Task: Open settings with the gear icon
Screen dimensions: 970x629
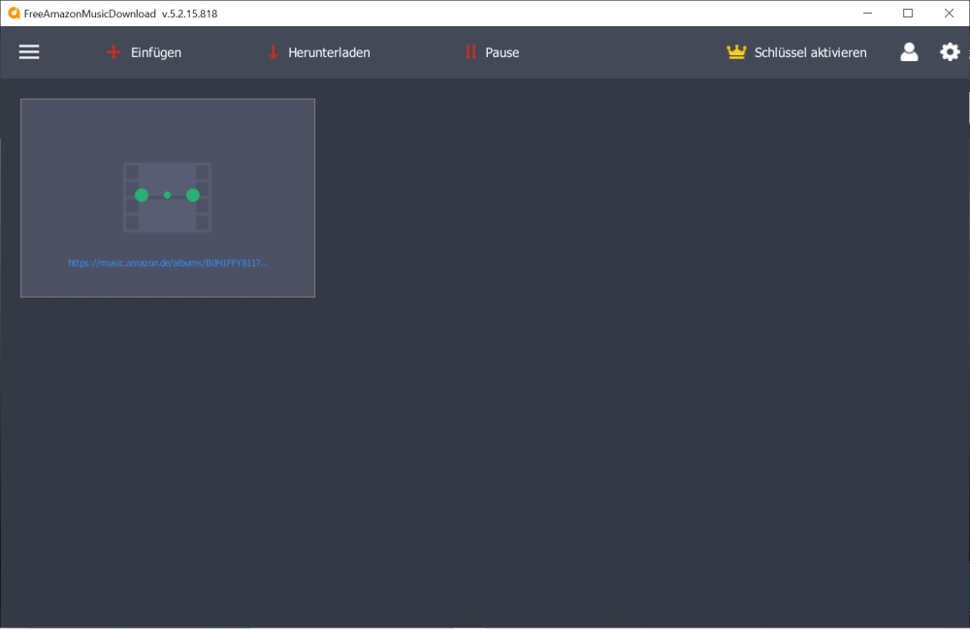Action: click(950, 52)
